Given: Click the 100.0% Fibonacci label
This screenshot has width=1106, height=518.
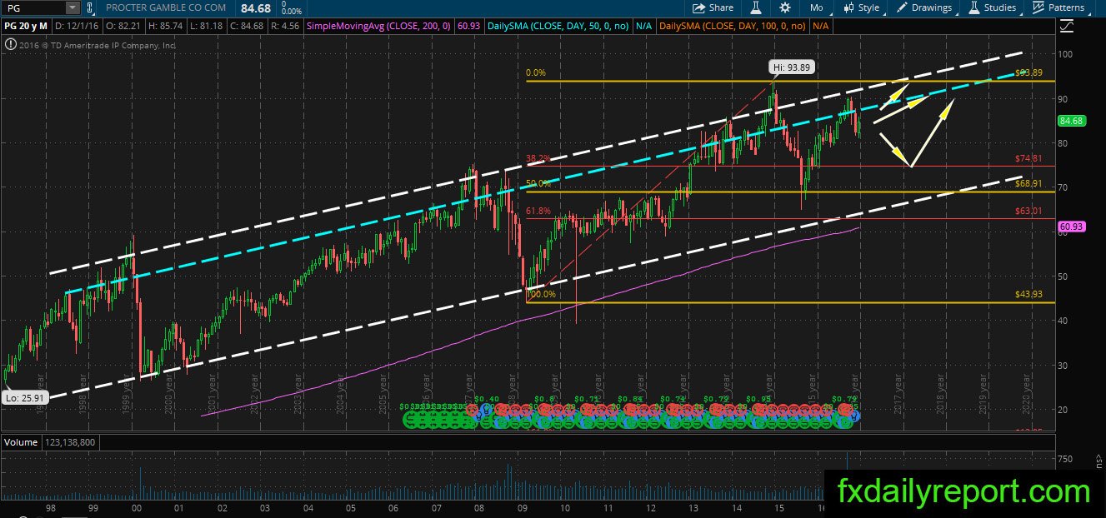Looking at the screenshot, I should [x=542, y=295].
